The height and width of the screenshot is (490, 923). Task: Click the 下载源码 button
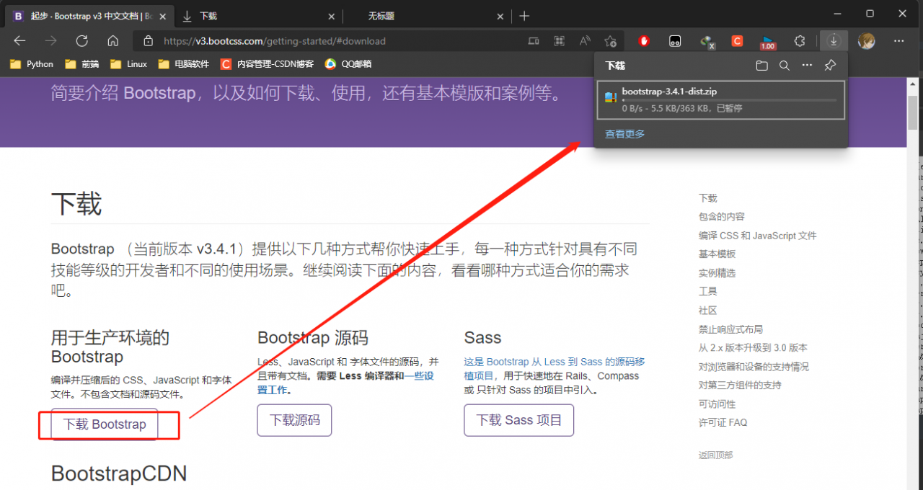click(x=294, y=420)
